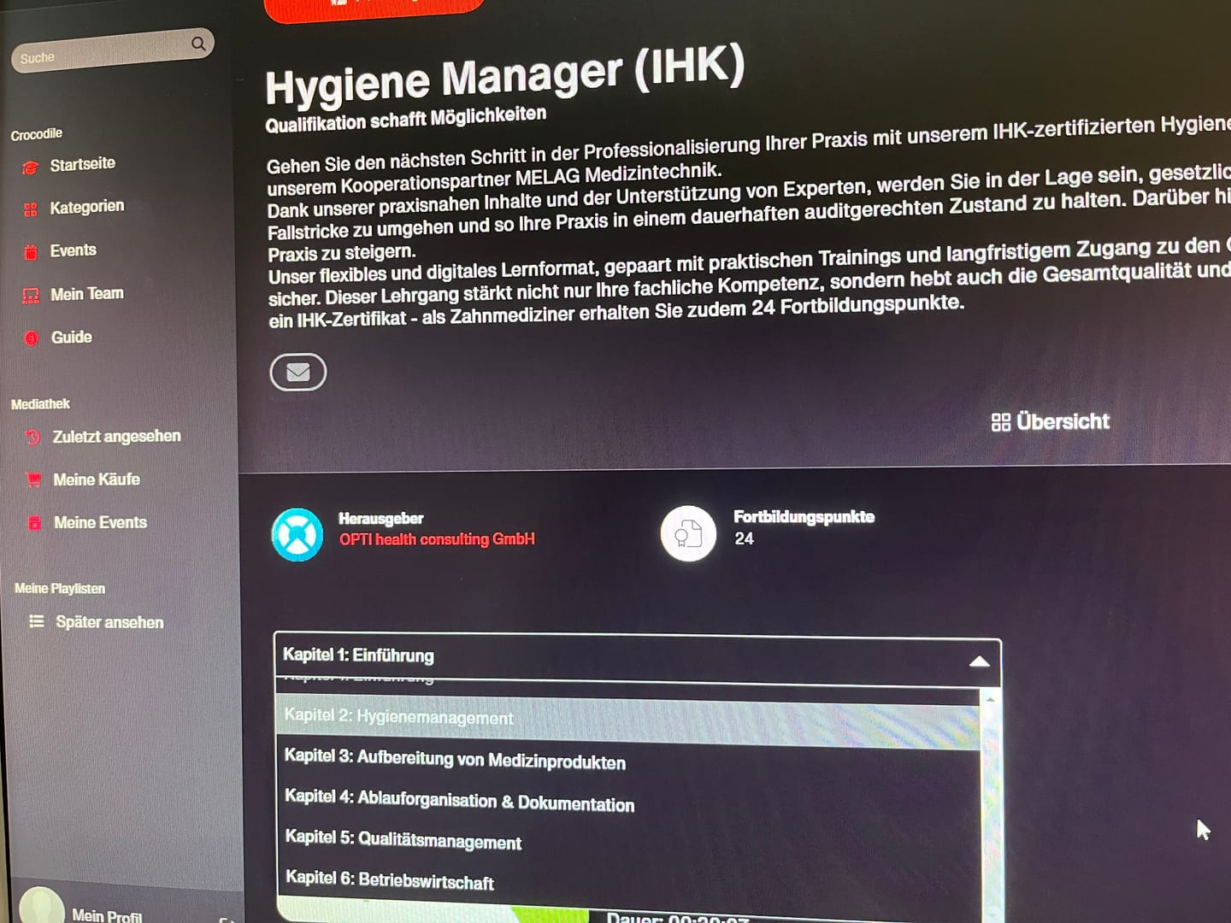
Task: Open Meine Käufe
Action: click(96, 479)
